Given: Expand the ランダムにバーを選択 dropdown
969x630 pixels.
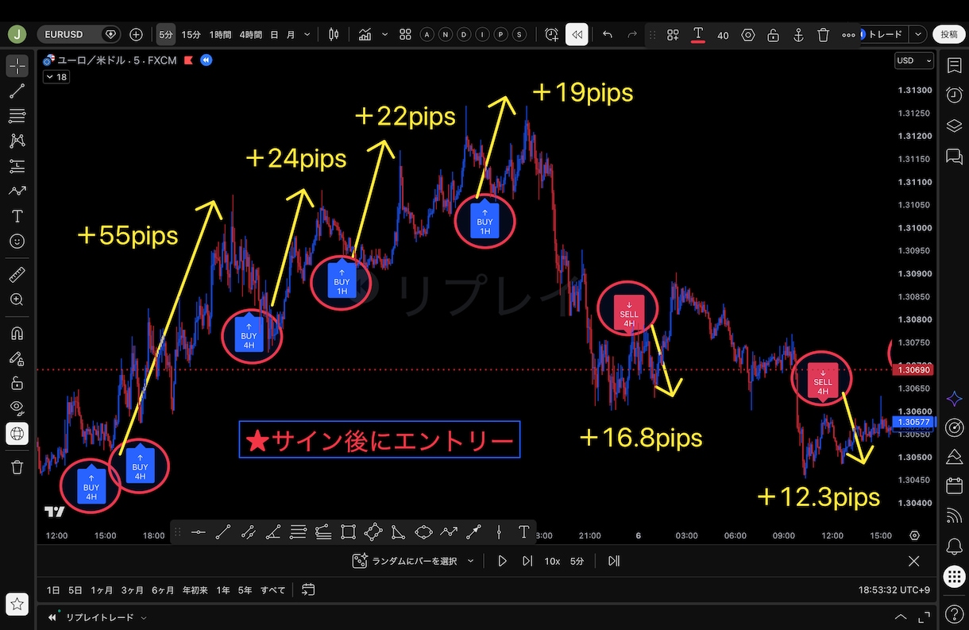Looking at the screenshot, I should 471,561.
